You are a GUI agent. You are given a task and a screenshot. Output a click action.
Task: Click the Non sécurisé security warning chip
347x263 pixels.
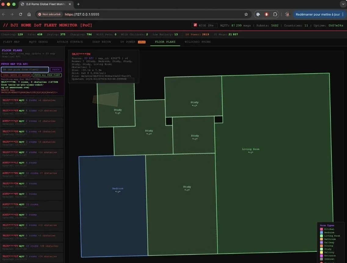click(x=49, y=14)
